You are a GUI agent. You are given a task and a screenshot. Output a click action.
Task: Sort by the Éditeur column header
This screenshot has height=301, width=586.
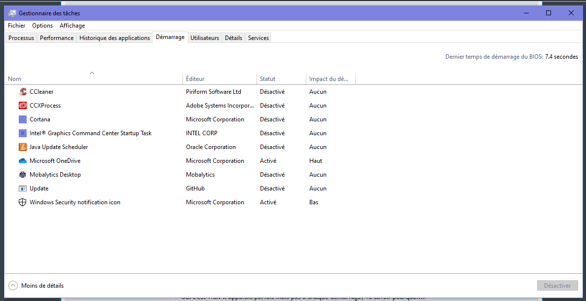coord(220,78)
